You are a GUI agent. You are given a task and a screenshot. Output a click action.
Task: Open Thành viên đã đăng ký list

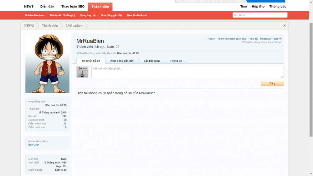coord(62,15)
